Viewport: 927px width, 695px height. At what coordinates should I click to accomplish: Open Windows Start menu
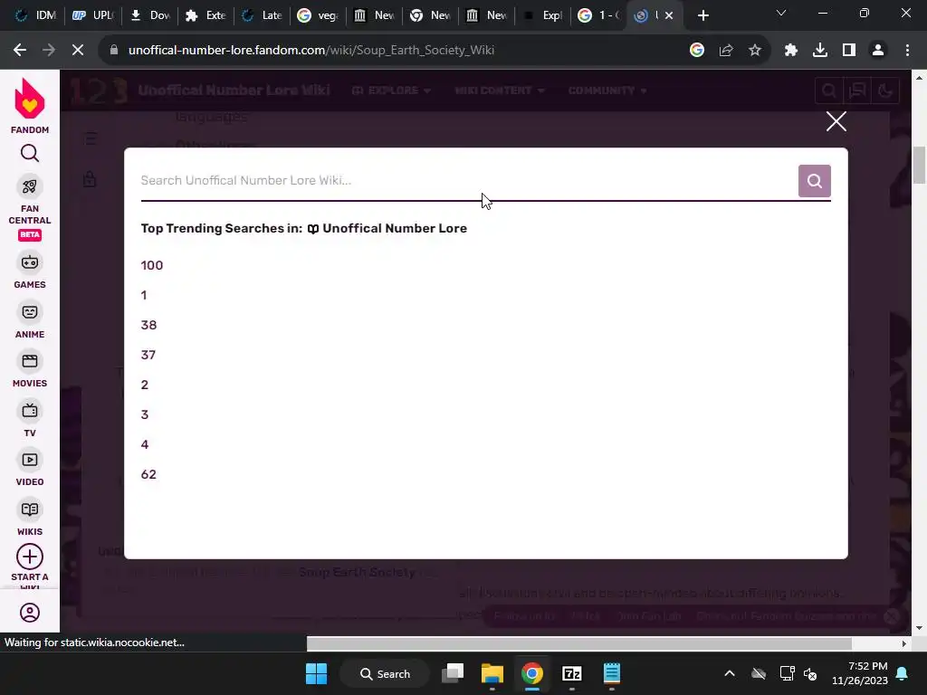[316, 673]
